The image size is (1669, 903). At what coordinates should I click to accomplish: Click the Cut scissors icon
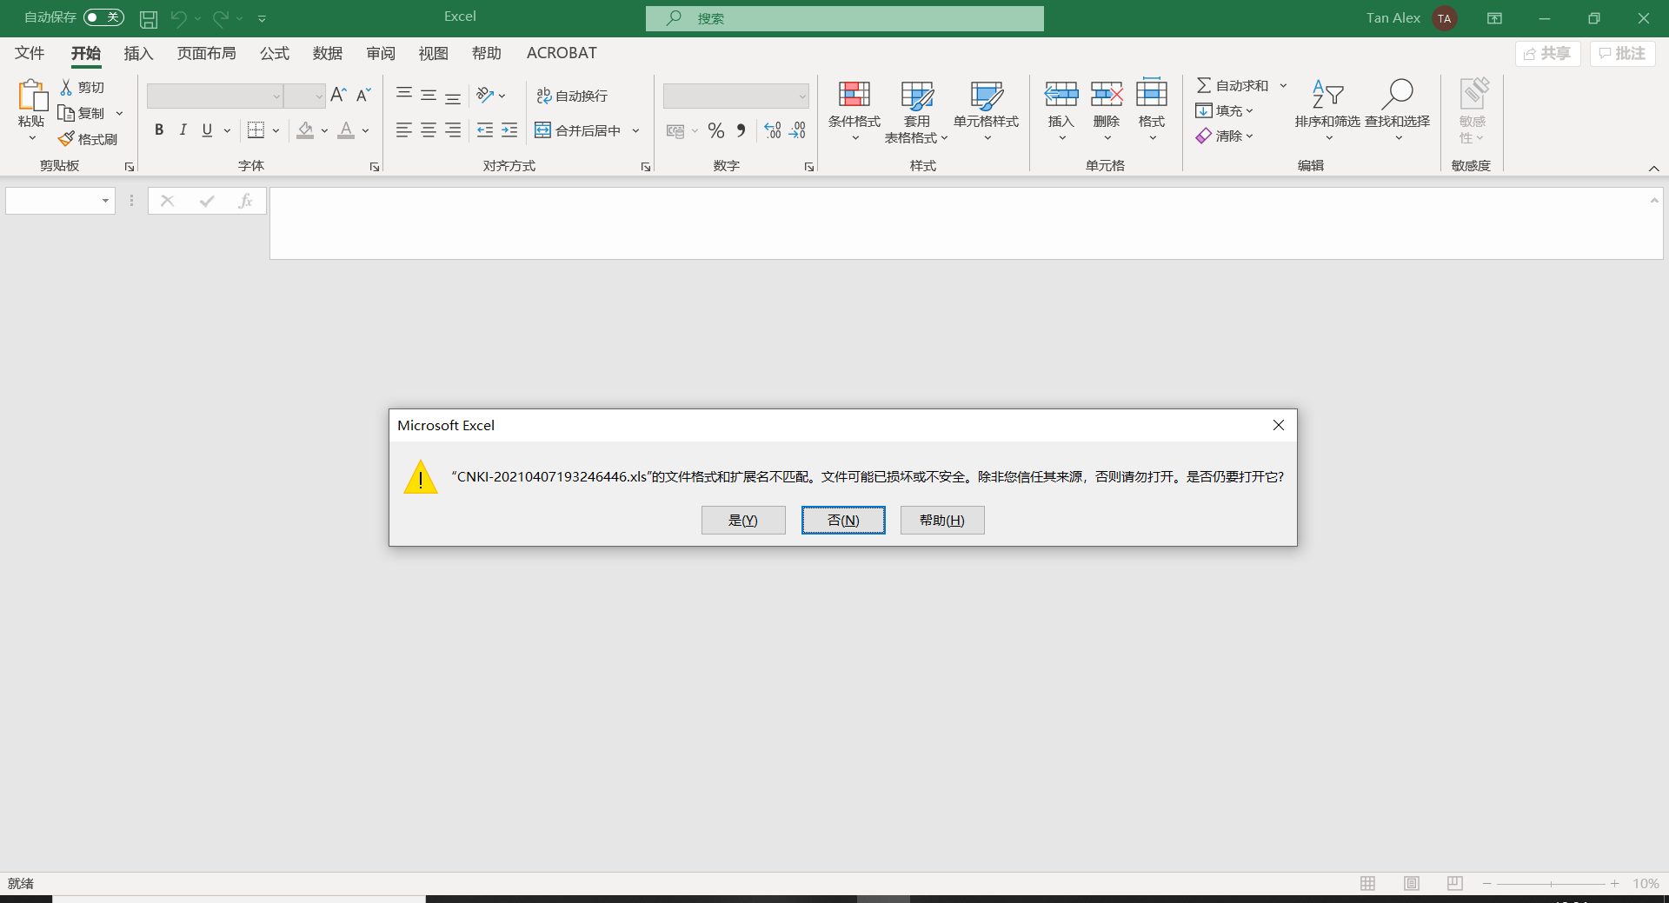click(66, 87)
